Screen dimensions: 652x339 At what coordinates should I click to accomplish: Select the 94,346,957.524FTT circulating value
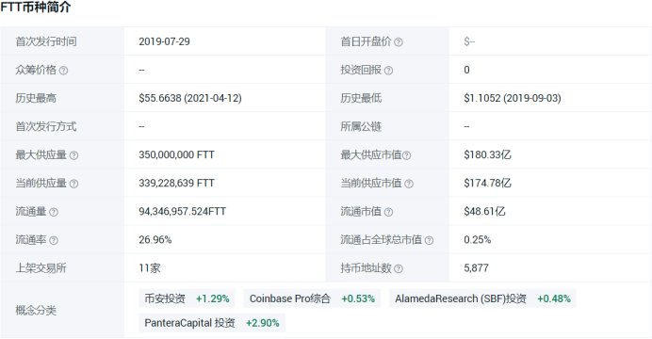point(182,212)
